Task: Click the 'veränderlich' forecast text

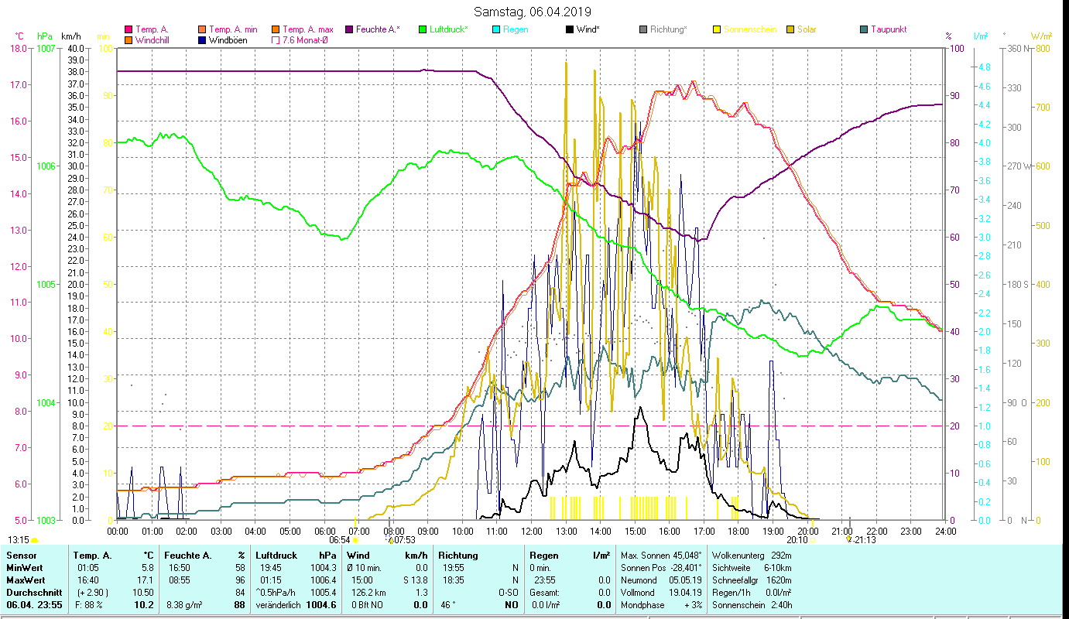Action: [278, 605]
